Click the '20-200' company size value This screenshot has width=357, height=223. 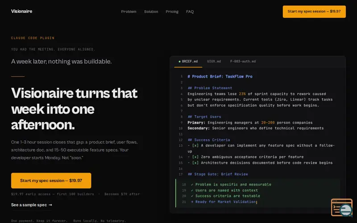click(x=268, y=123)
